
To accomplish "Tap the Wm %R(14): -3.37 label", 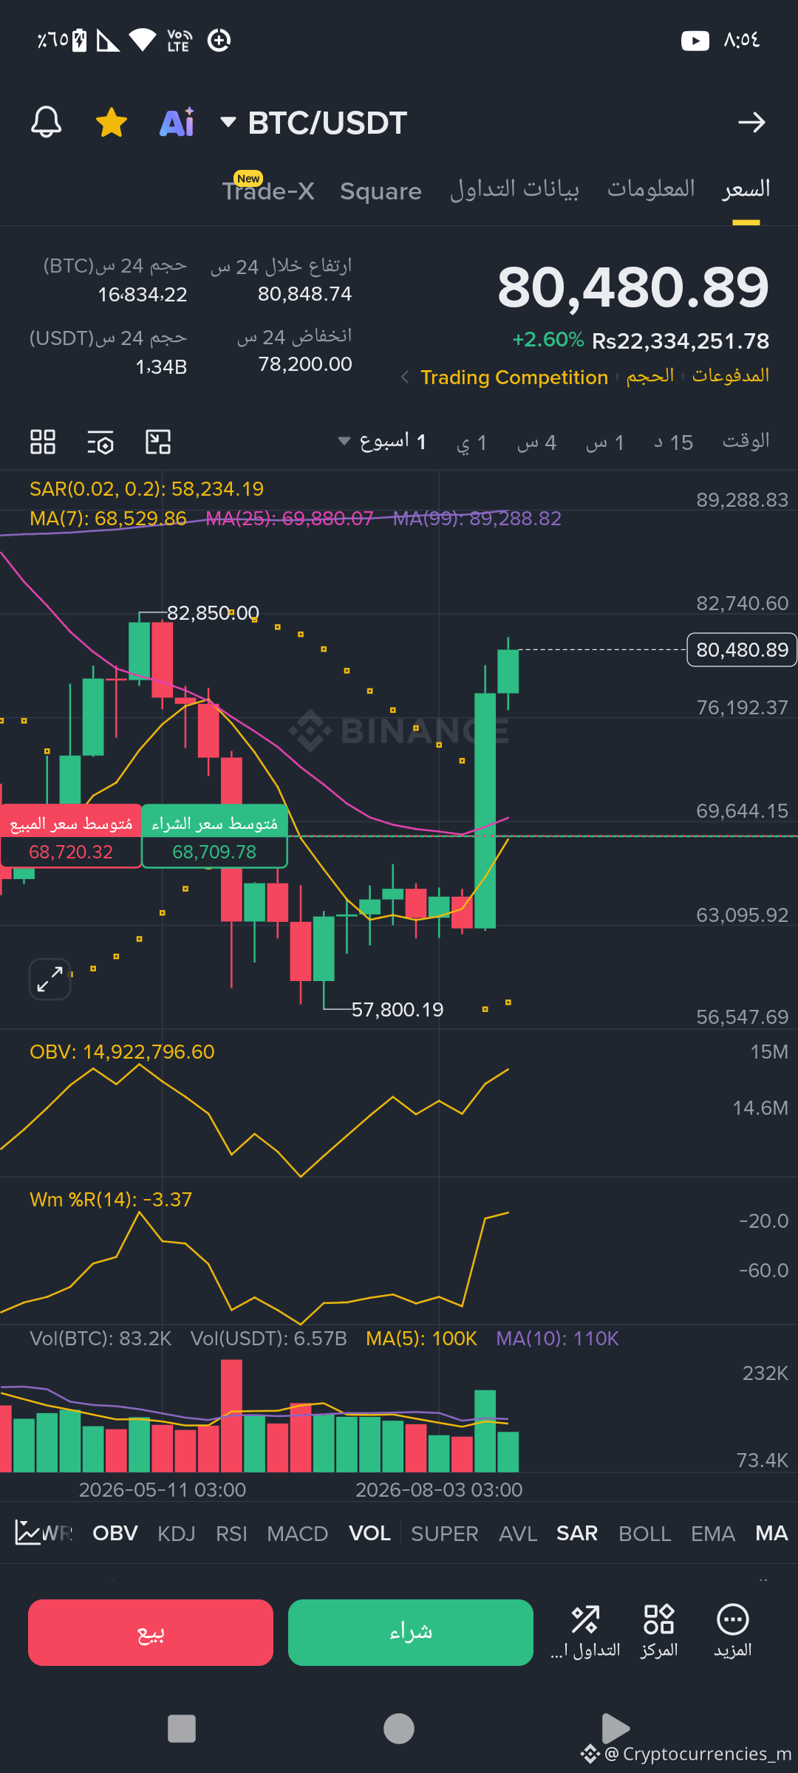I will (111, 1200).
